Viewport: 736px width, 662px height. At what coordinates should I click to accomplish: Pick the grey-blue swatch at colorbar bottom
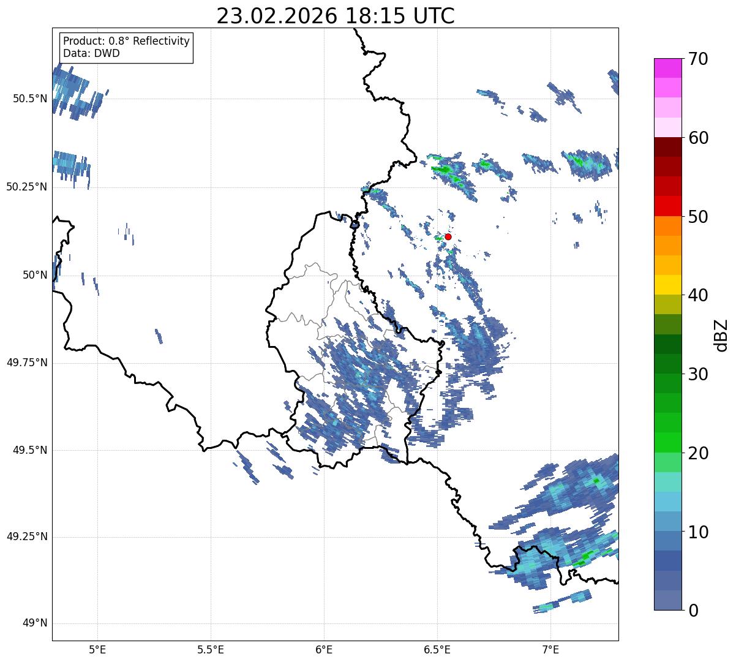click(667, 600)
